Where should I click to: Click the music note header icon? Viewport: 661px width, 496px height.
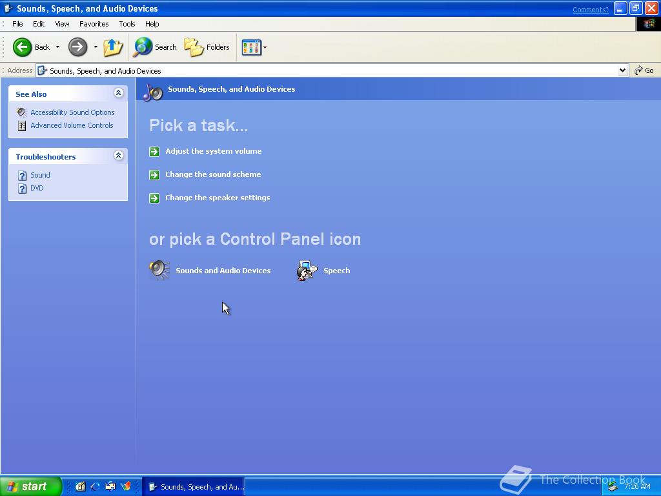click(152, 92)
